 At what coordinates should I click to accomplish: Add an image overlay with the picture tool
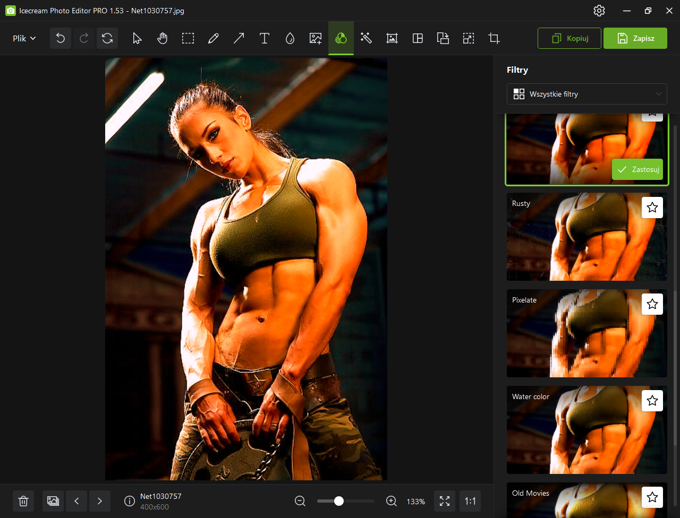point(316,38)
